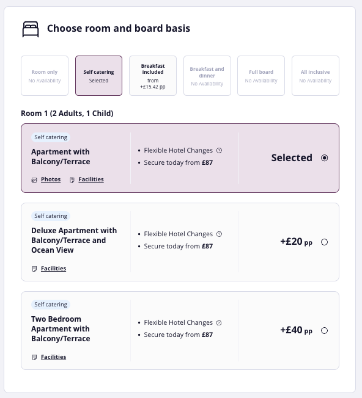Select the +£40 pp Two Bedroom radio button
Image resolution: width=362 pixels, height=398 pixels.
tap(324, 330)
